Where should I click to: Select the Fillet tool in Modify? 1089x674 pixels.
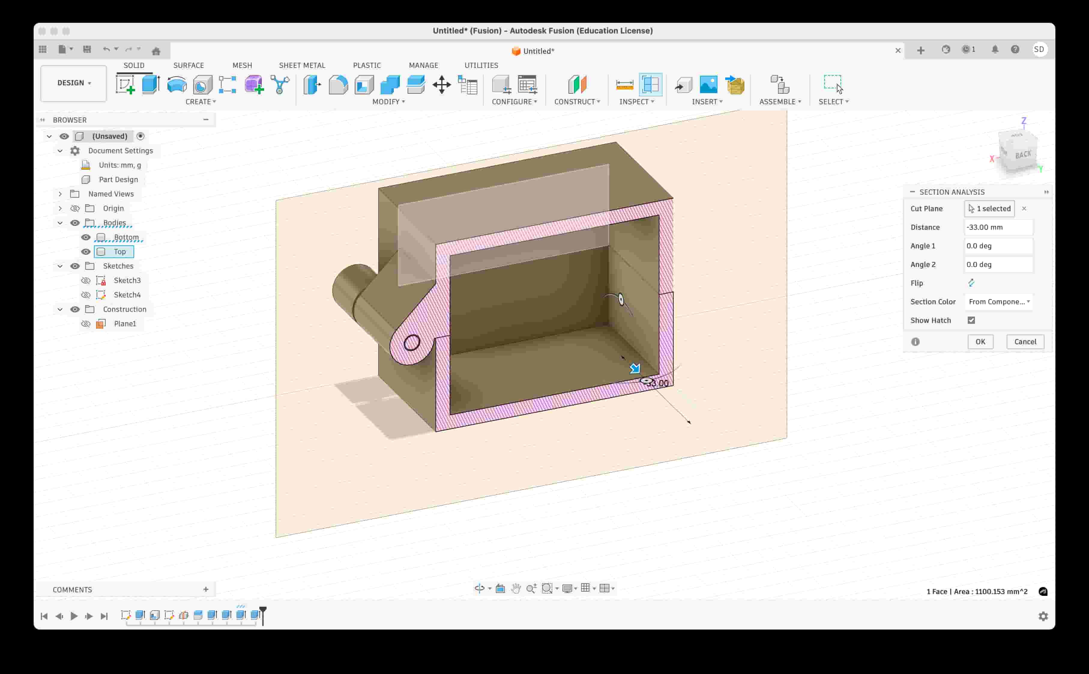pyautogui.click(x=339, y=85)
